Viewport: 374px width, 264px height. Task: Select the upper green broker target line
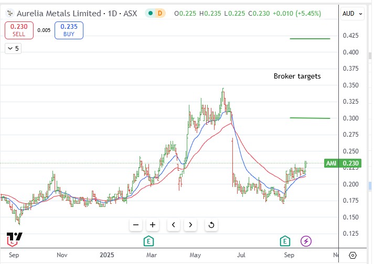tap(310, 39)
